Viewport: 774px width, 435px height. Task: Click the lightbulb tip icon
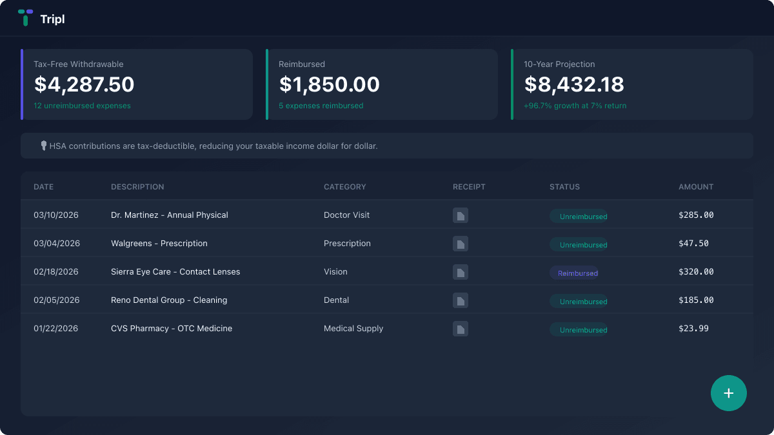44,146
